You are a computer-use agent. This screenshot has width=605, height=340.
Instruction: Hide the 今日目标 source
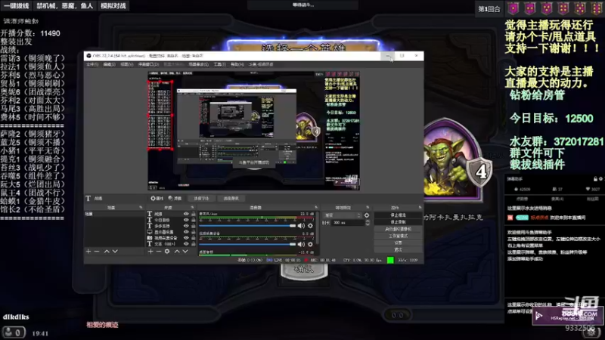tap(186, 220)
